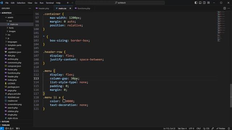Switch to the functions.php tab
Screen dimensions: 232x130
point(84,8)
